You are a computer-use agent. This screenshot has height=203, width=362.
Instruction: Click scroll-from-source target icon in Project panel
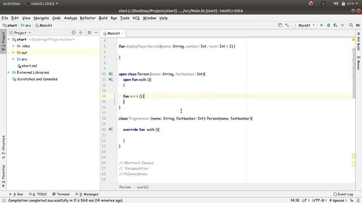coord(74,33)
